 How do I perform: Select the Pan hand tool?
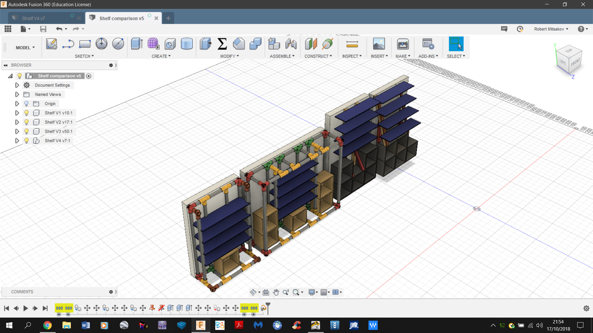pyautogui.click(x=276, y=292)
